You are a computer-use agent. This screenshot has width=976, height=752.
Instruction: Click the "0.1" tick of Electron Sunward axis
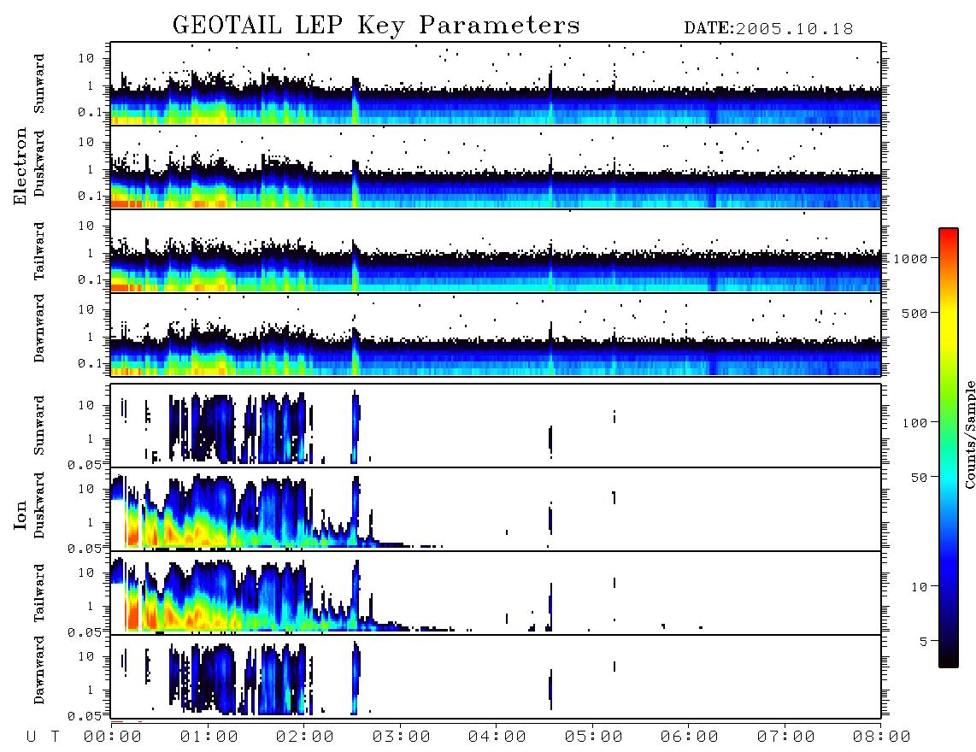91,112
